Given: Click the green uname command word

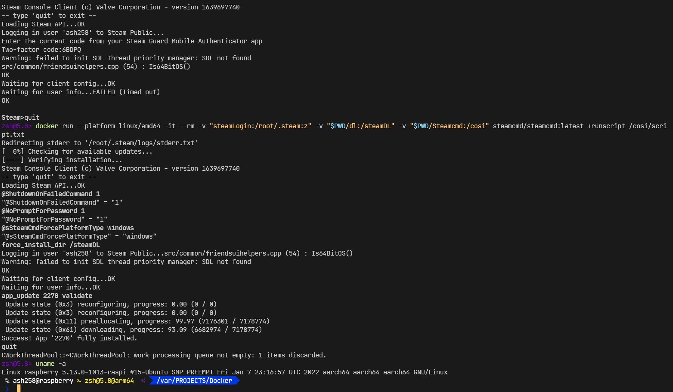Looking at the screenshot, I should [45, 364].
